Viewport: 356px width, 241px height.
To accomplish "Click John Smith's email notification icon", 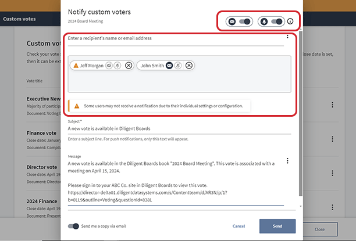I will point(169,66).
